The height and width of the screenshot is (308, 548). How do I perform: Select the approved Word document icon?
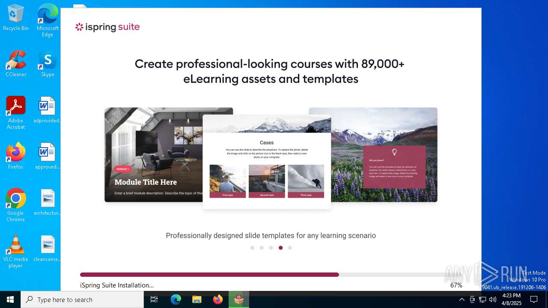[x=47, y=156]
